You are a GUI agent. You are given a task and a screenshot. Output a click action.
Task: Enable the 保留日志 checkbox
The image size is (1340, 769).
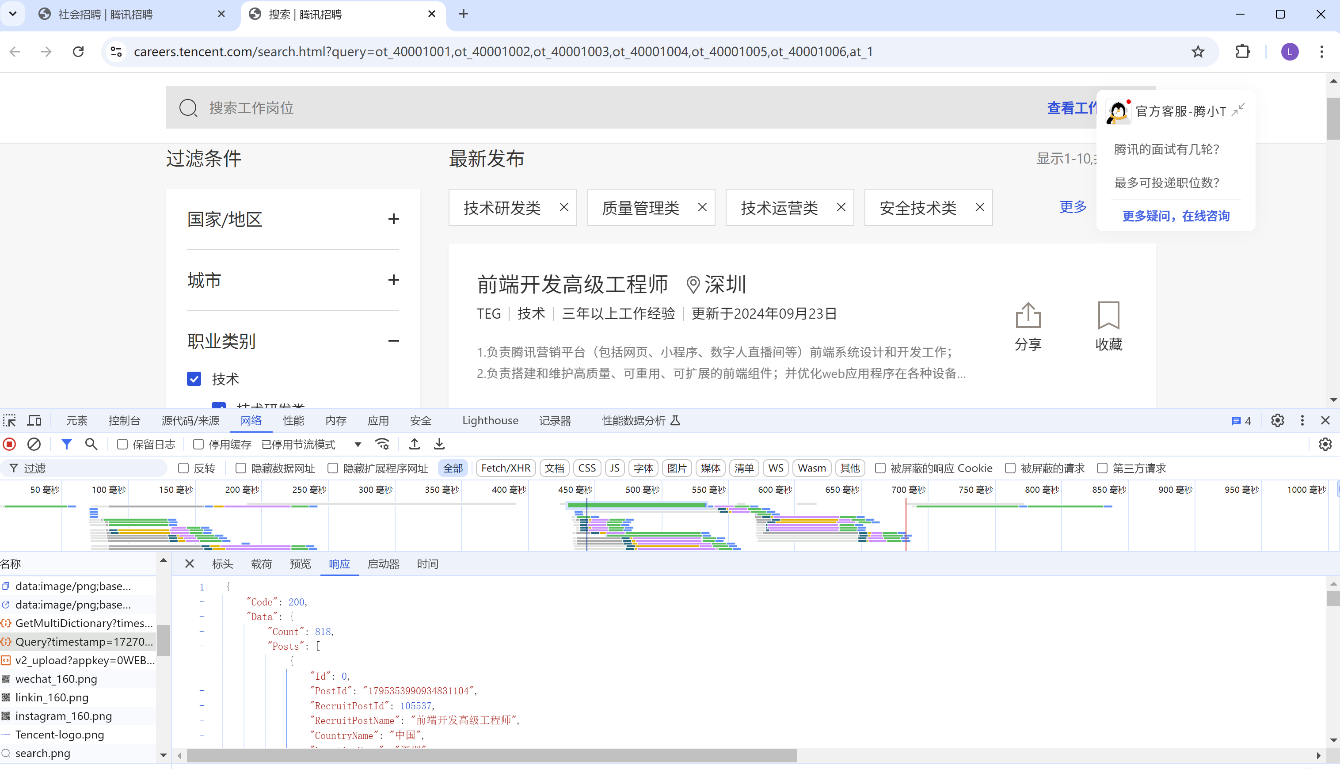click(x=122, y=444)
